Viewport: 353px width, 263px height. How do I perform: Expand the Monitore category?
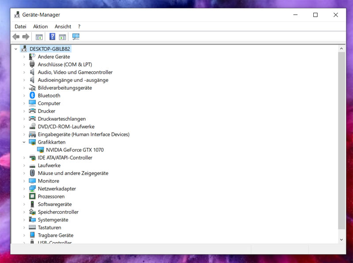(24, 181)
